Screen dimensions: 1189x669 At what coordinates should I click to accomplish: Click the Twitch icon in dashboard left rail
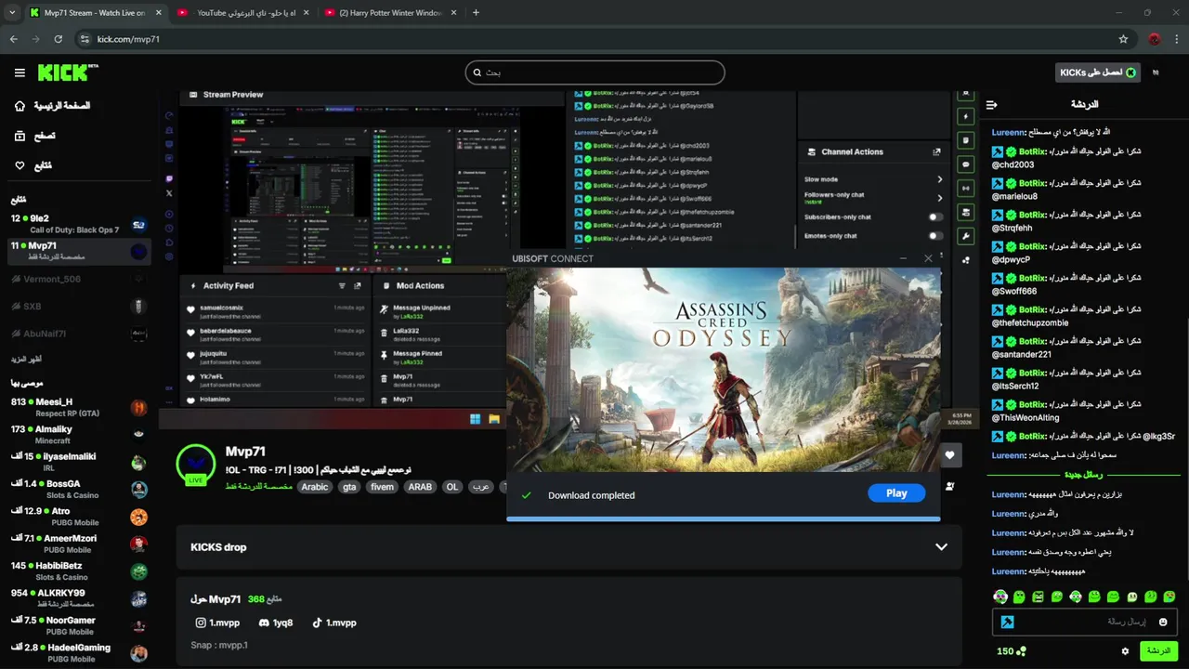[169, 178]
